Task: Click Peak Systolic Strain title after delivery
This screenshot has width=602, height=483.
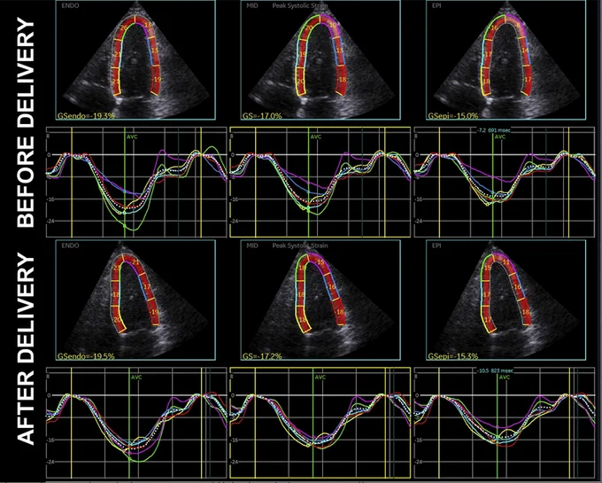Action: pos(300,245)
